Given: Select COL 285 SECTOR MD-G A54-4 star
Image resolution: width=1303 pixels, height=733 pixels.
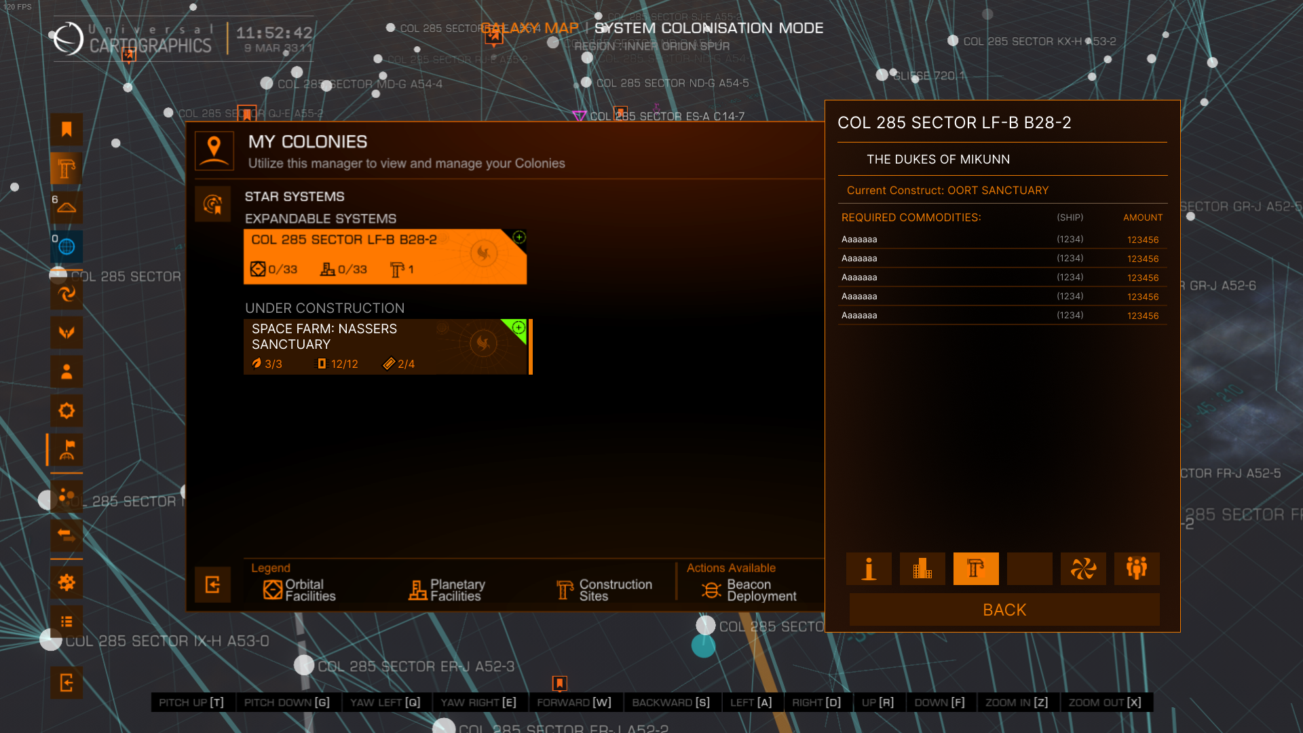Looking at the screenshot, I should pyautogui.click(x=267, y=83).
